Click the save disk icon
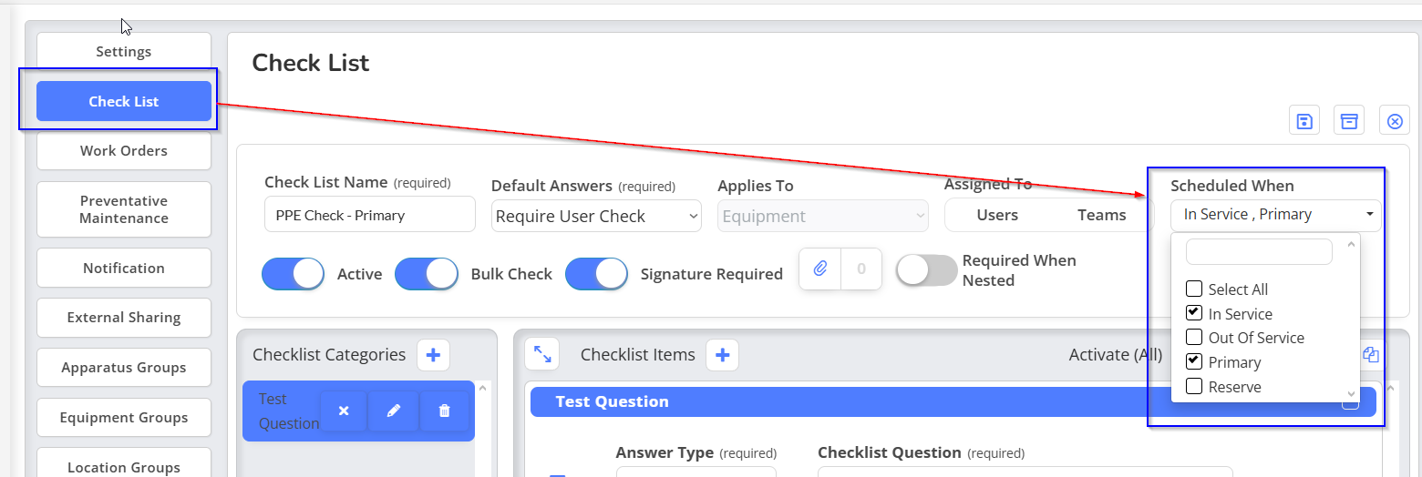 (1304, 121)
